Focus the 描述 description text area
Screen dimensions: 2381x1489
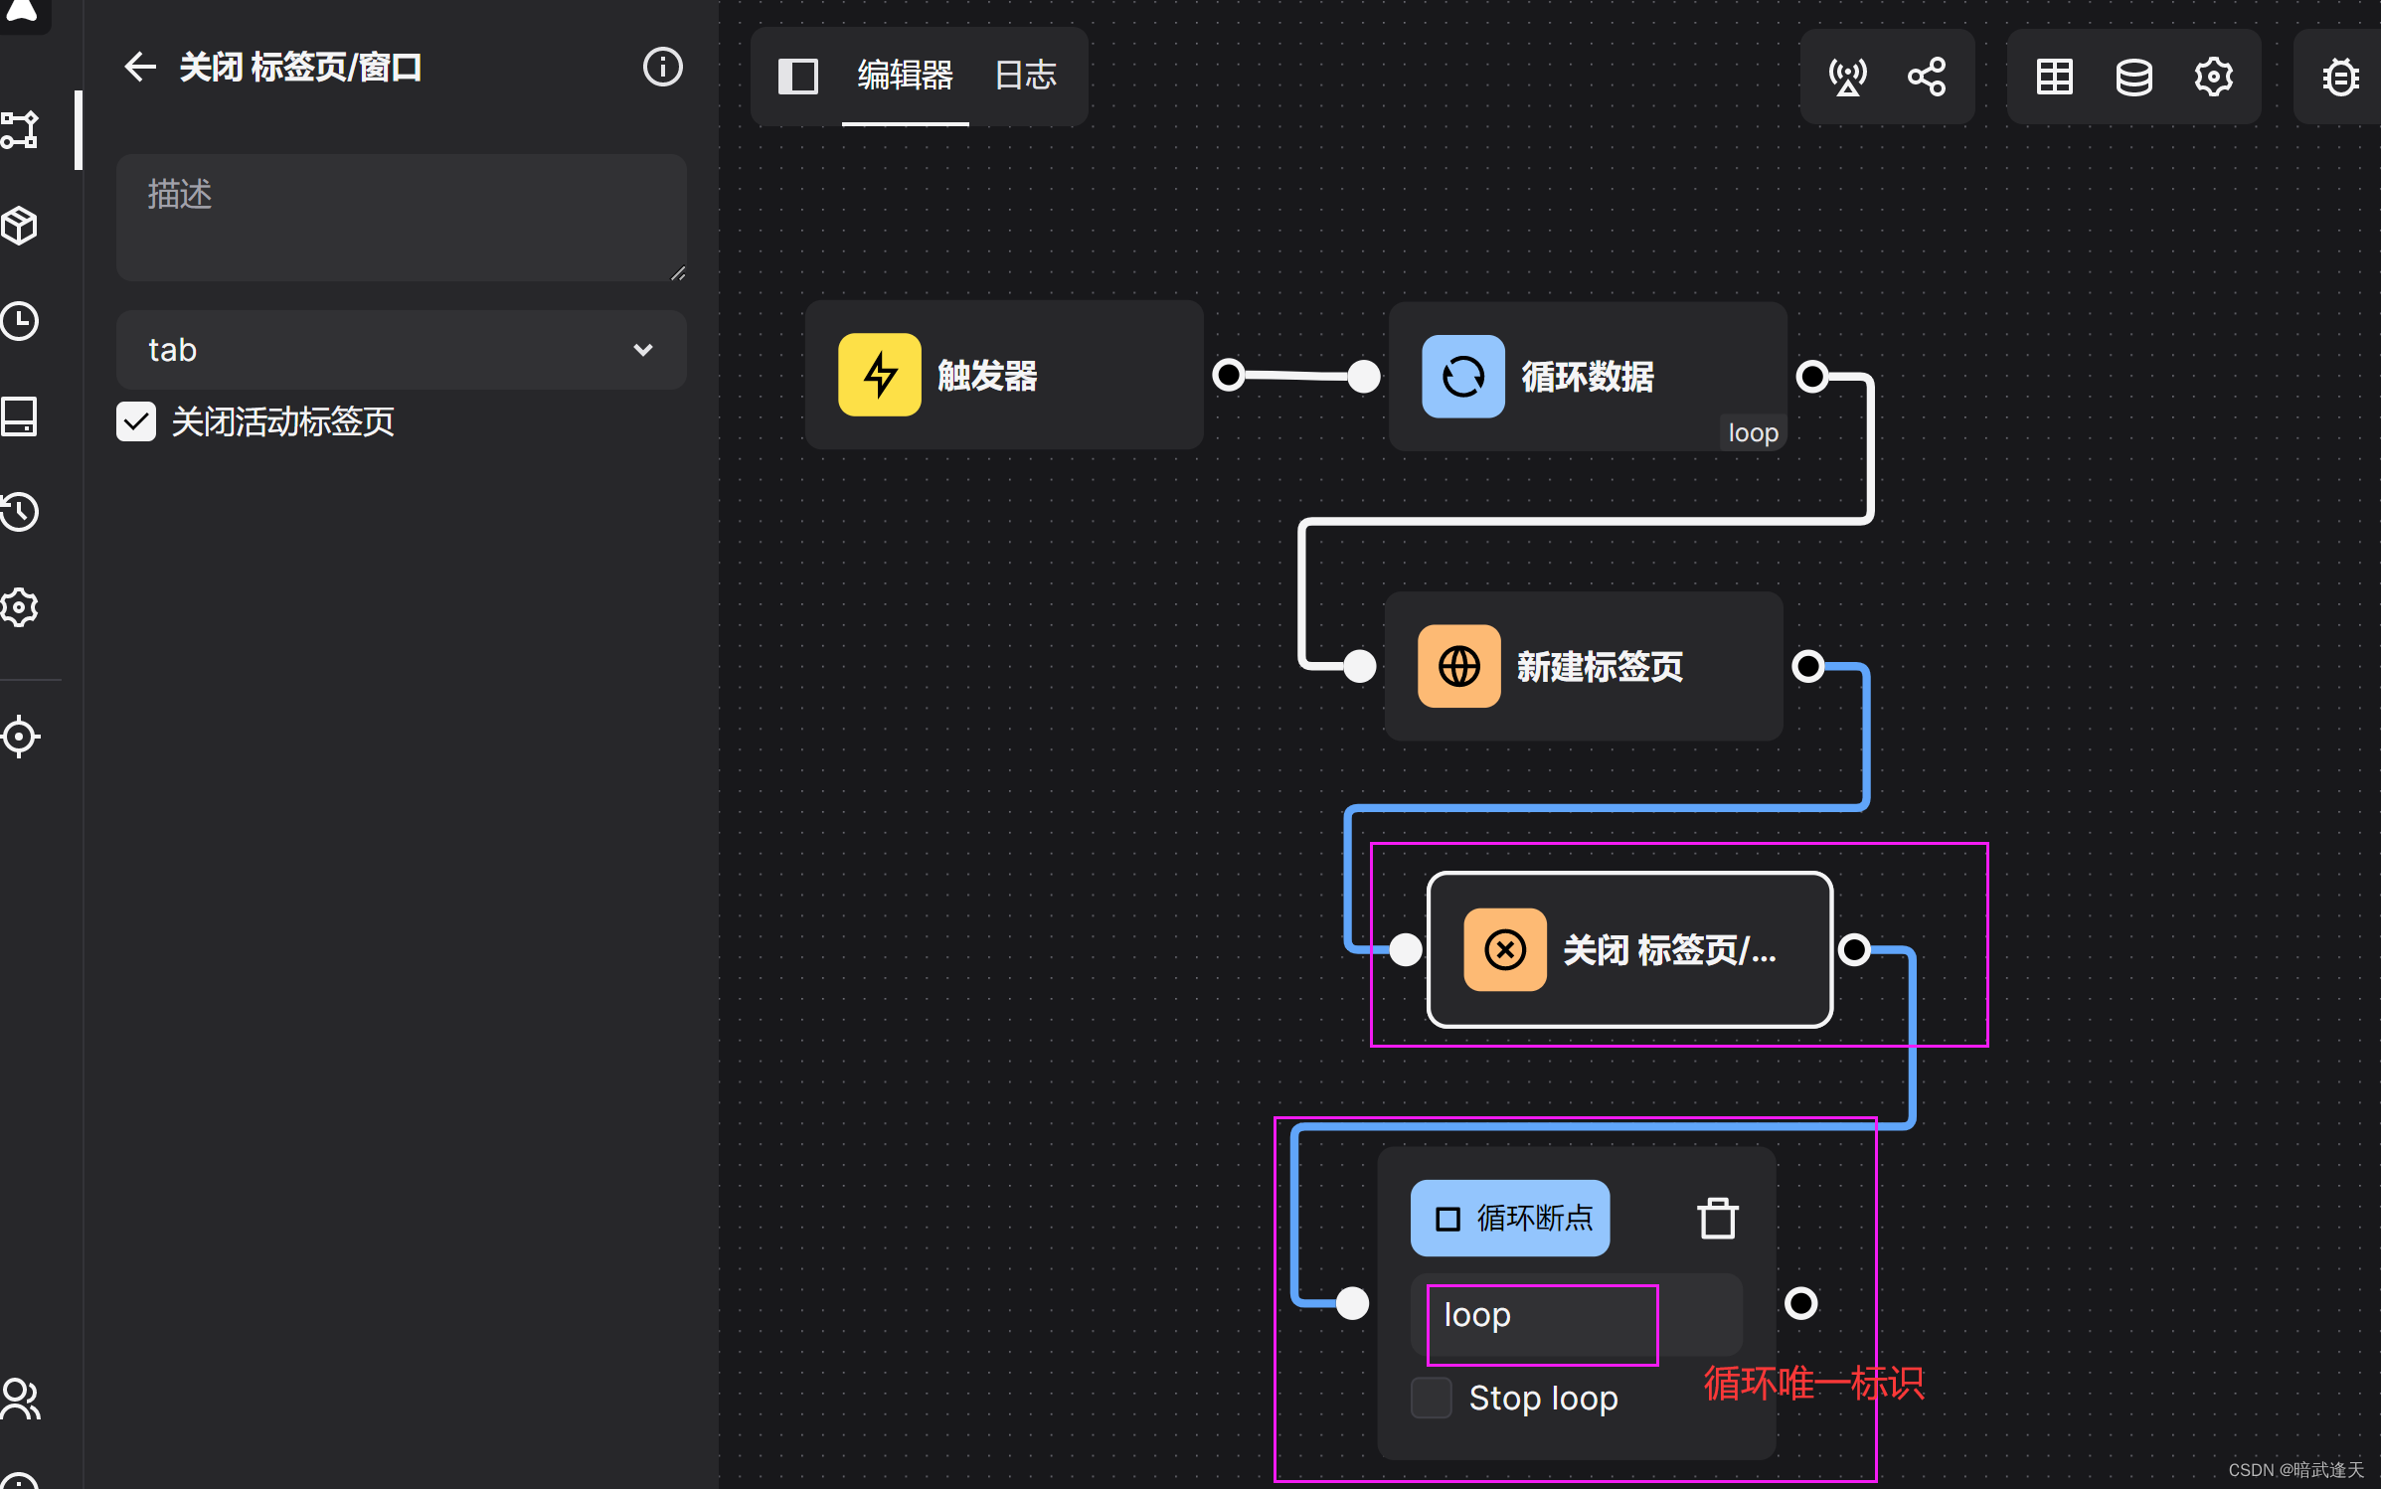pos(401,217)
